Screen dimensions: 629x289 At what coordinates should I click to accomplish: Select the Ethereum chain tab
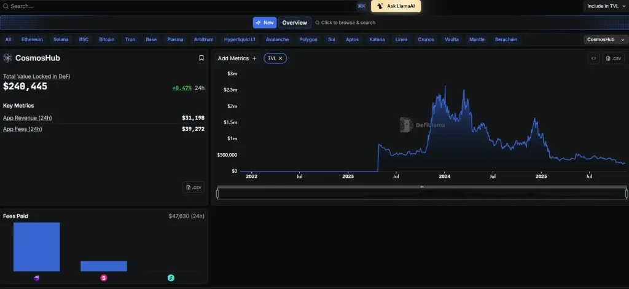(32, 39)
